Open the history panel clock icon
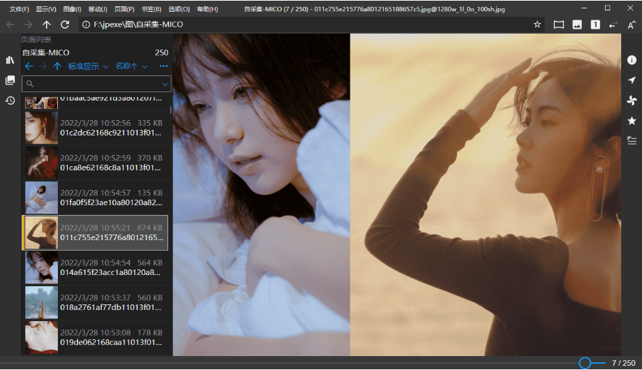642x370 pixels. pos(10,101)
